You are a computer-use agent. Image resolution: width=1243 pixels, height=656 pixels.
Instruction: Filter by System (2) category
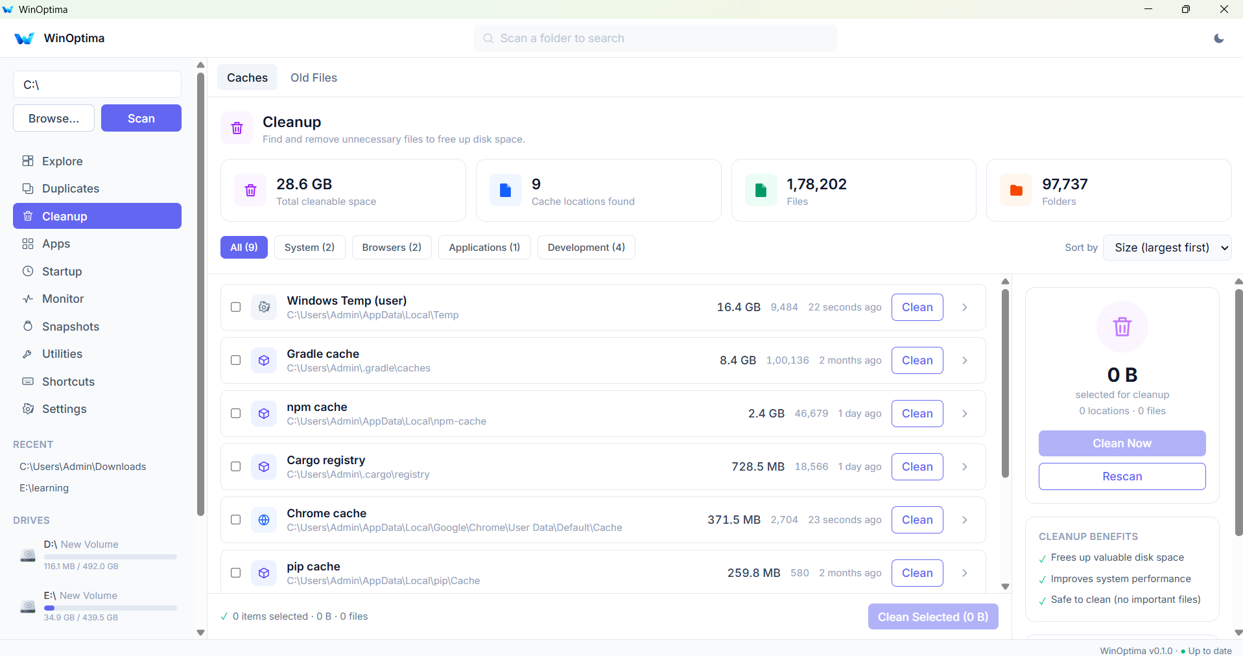[x=310, y=248]
